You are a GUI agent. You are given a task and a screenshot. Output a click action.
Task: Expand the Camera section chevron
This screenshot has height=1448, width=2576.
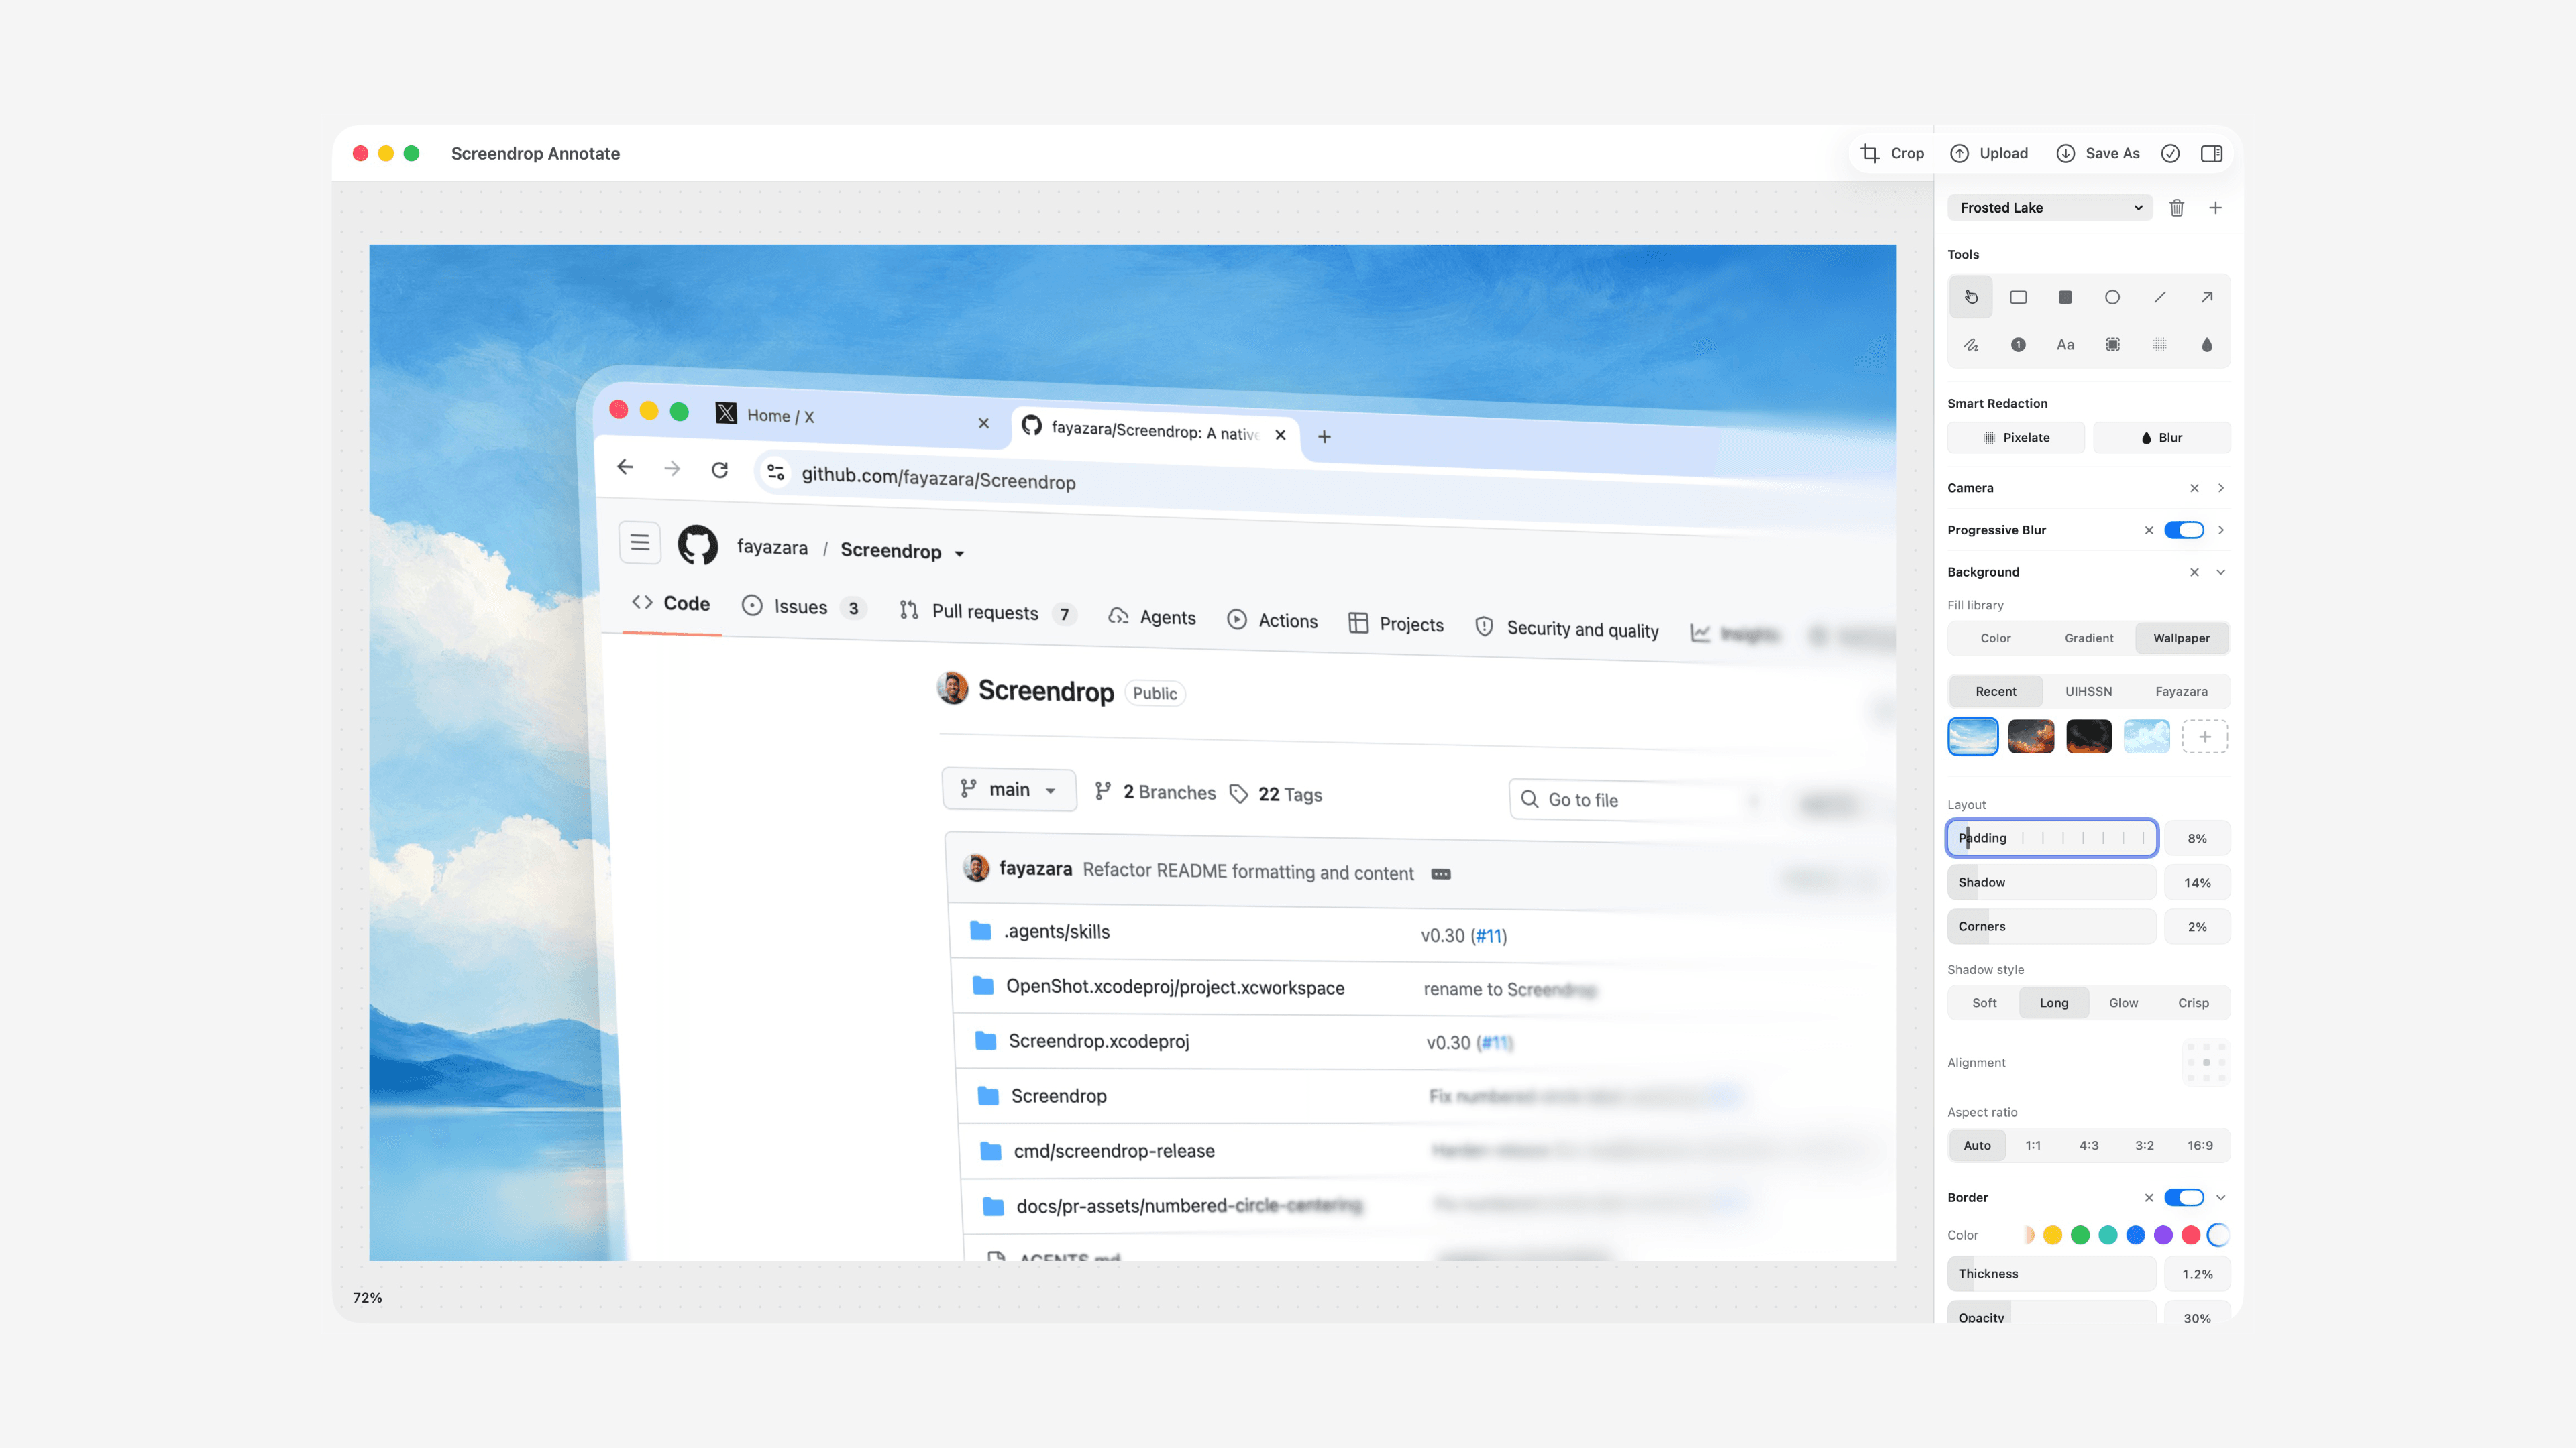[2221, 487]
